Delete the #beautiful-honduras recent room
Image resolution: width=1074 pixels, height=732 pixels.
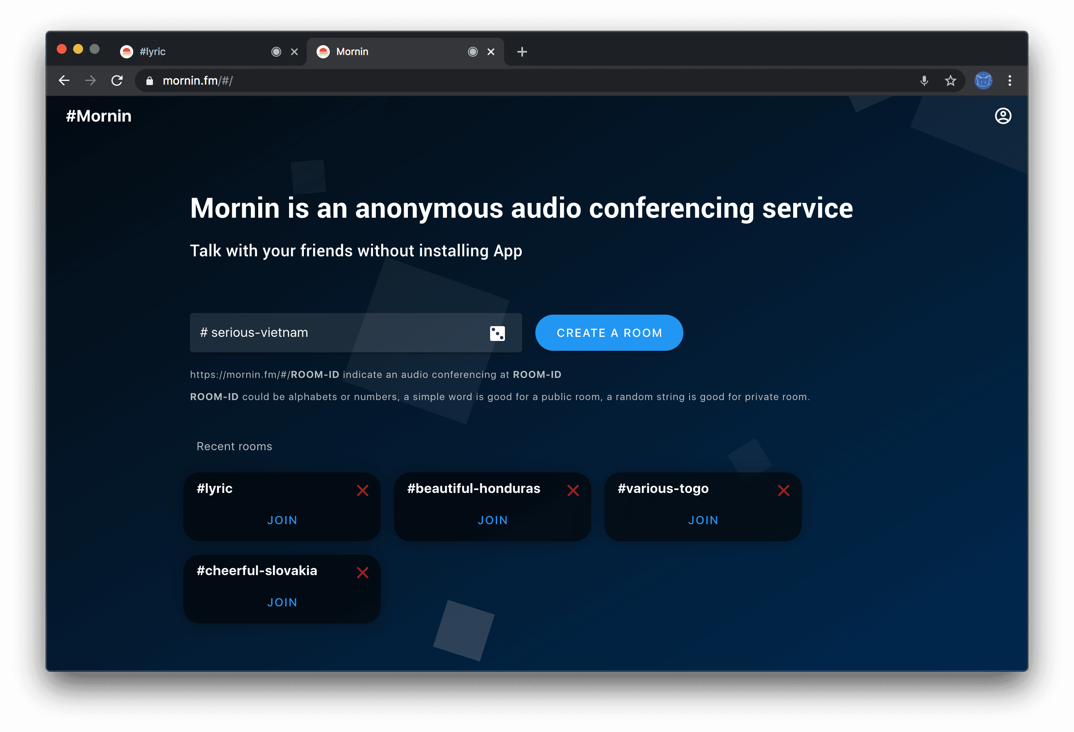[573, 490]
